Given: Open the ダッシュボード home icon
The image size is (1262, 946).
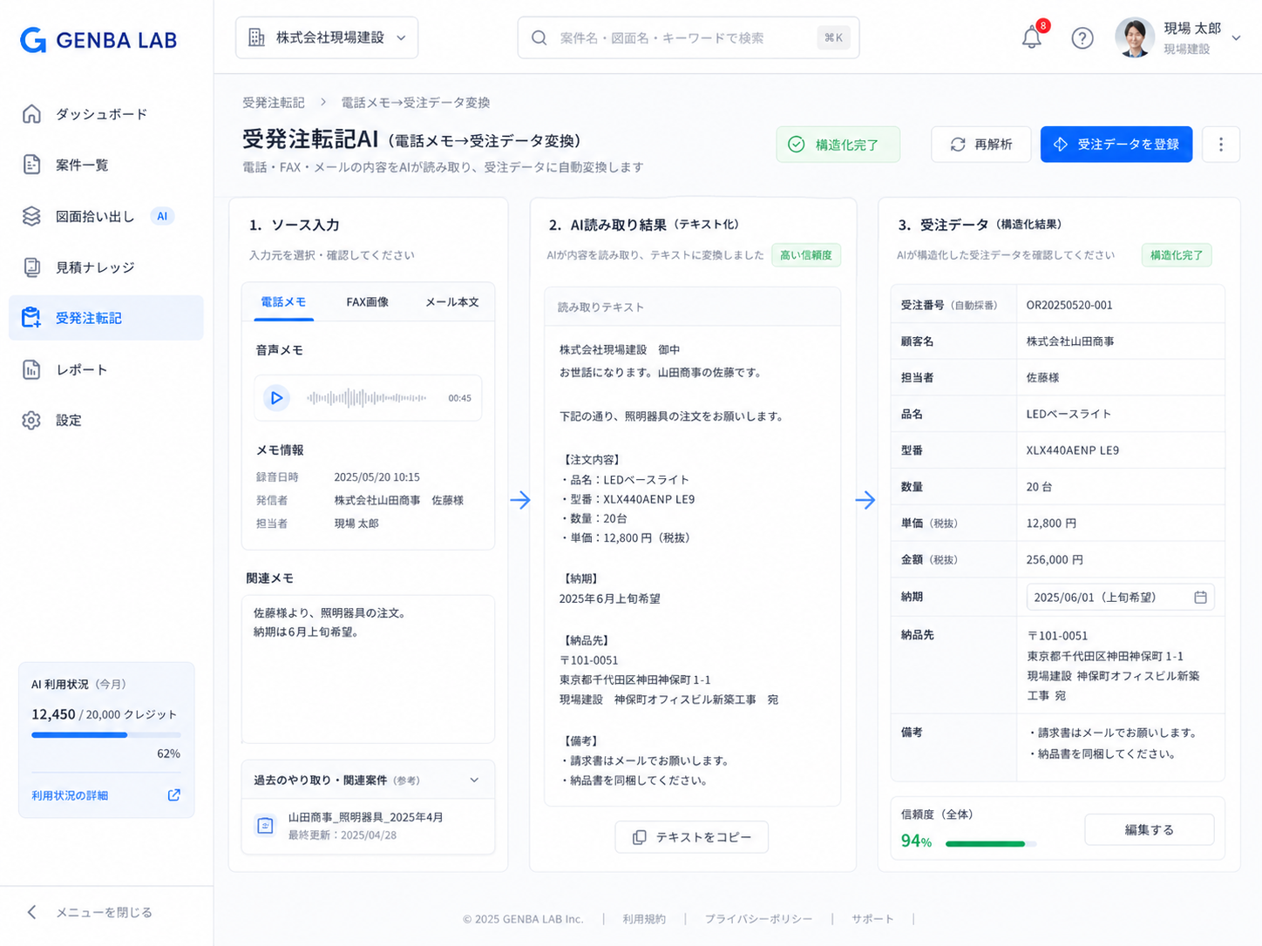Looking at the screenshot, I should click(31, 114).
